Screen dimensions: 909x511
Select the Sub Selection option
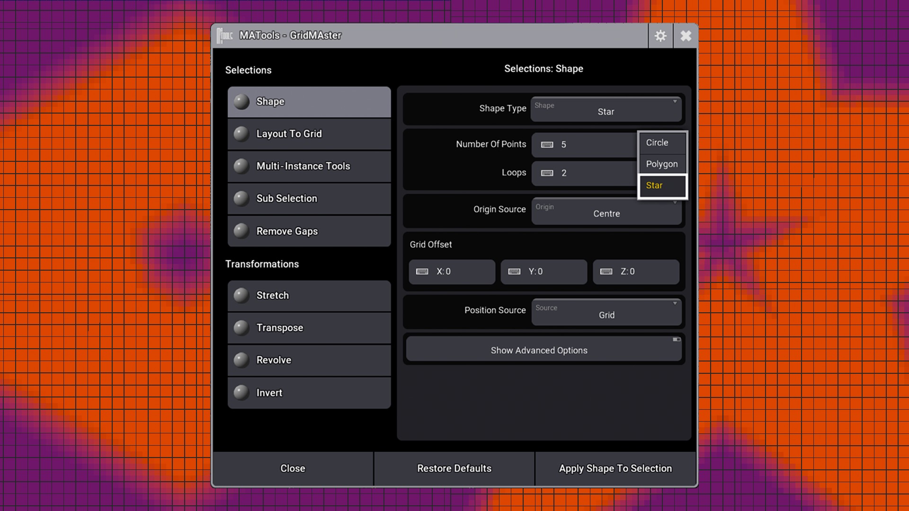tap(309, 199)
